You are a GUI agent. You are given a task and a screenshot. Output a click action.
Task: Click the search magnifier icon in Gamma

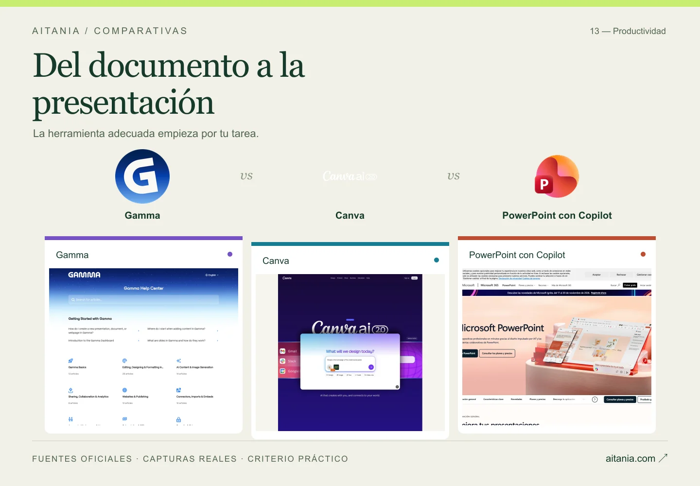coord(73,300)
